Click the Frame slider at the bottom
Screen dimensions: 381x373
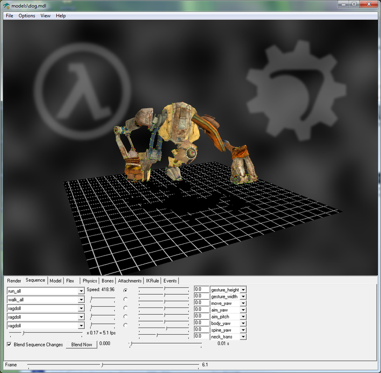click(x=113, y=365)
